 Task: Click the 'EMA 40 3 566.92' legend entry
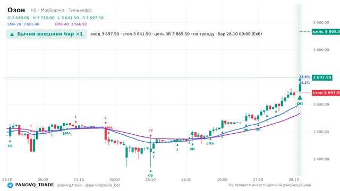pos(71,24)
